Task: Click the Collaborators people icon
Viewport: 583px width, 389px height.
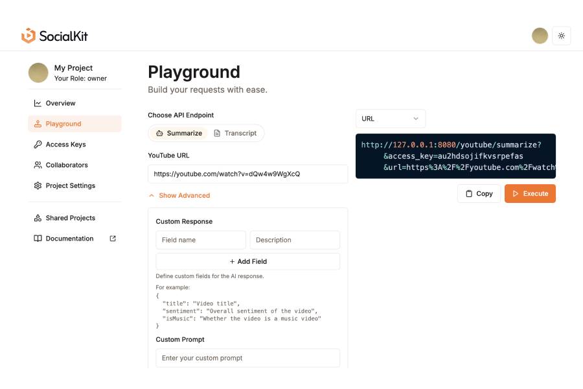Action: point(38,165)
